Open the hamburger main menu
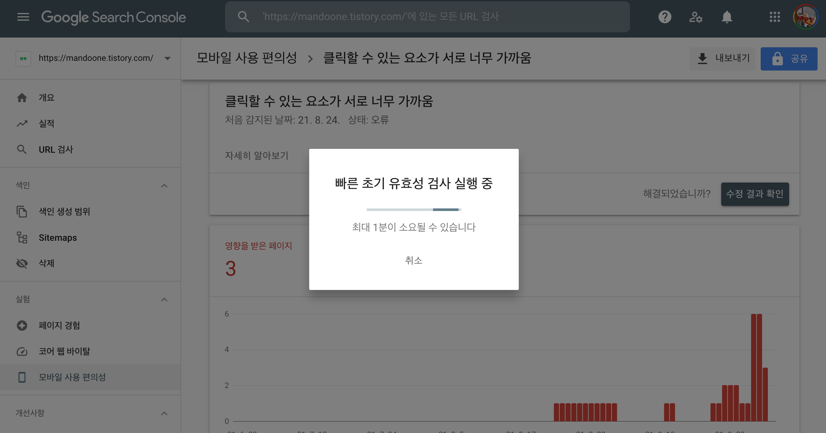826x433 pixels. [x=23, y=17]
